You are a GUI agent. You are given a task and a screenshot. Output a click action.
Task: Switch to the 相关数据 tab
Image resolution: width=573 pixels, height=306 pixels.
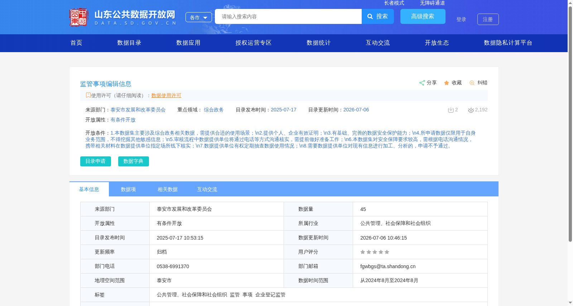[x=168, y=189]
